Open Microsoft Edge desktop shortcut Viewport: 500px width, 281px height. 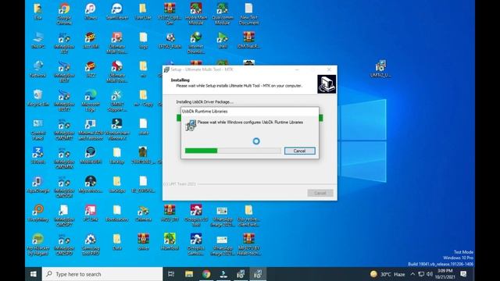[91, 101]
